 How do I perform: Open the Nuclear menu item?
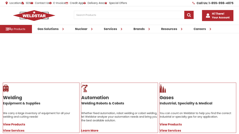pos(81,29)
